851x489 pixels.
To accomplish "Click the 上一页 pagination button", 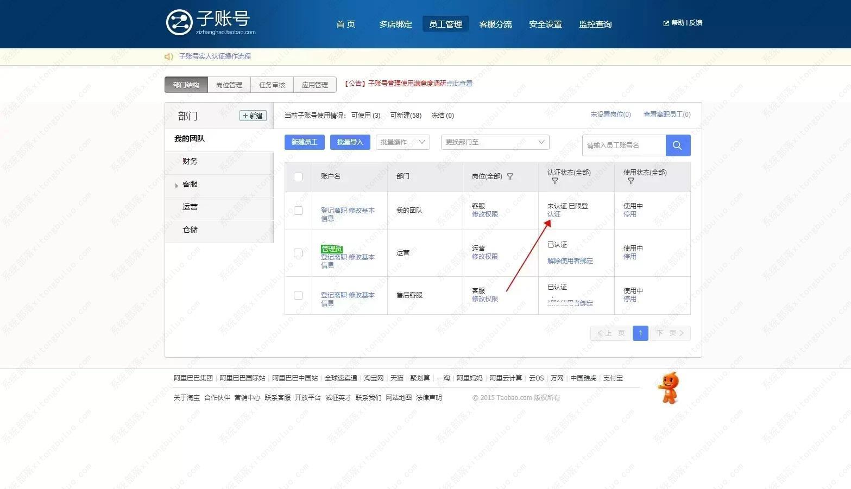I will (610, 333).
